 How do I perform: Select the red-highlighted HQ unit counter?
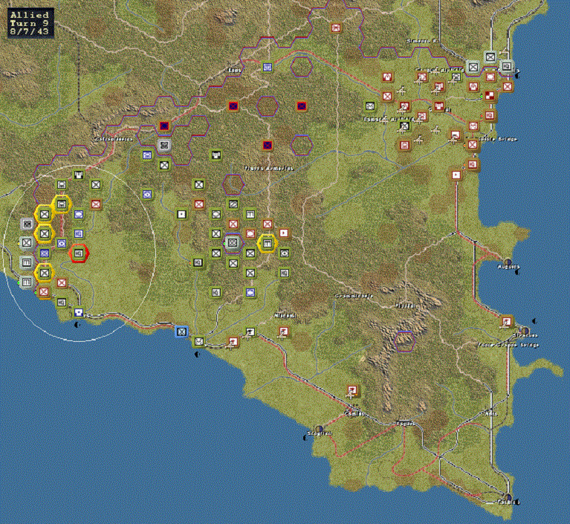pos(79,253)
